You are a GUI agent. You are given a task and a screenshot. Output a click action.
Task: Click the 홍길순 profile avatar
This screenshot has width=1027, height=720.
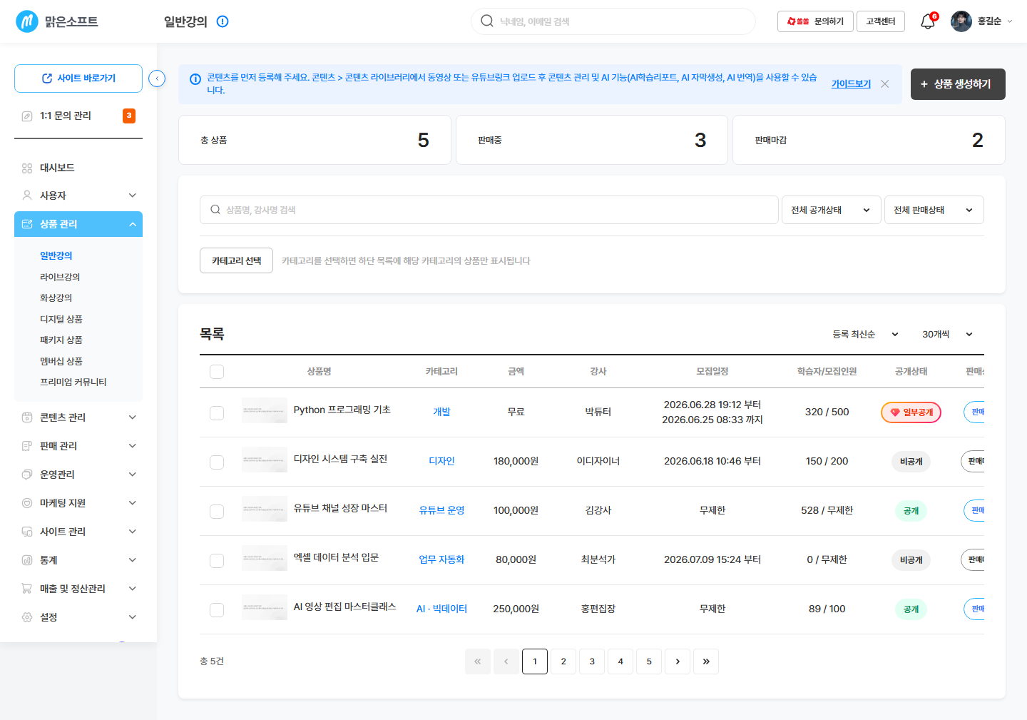pyautogui.click(x=961, y=21)
